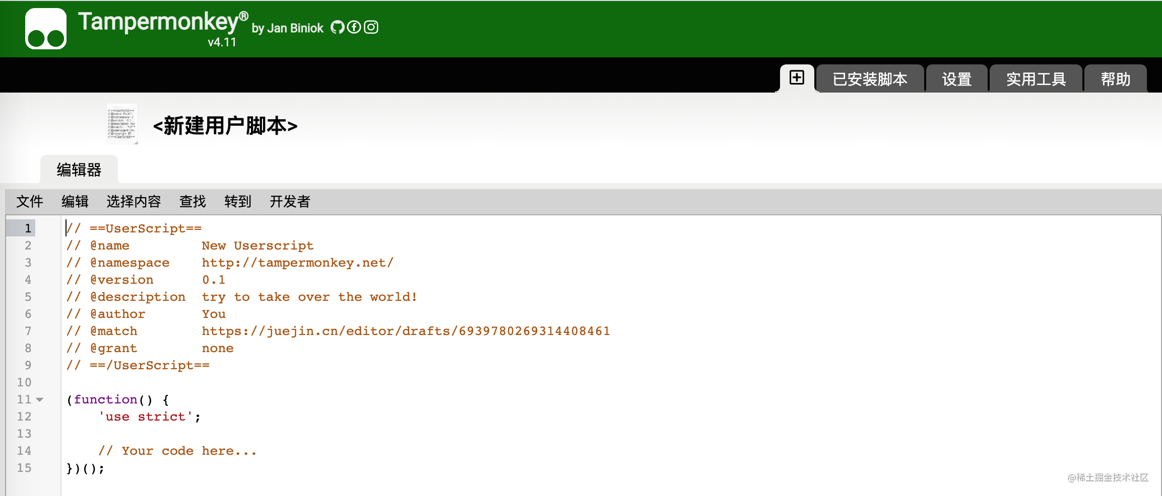Screen dimensions: 1162x496
Task: Click the 'use strict' string
Action: (x=146, y=417)
